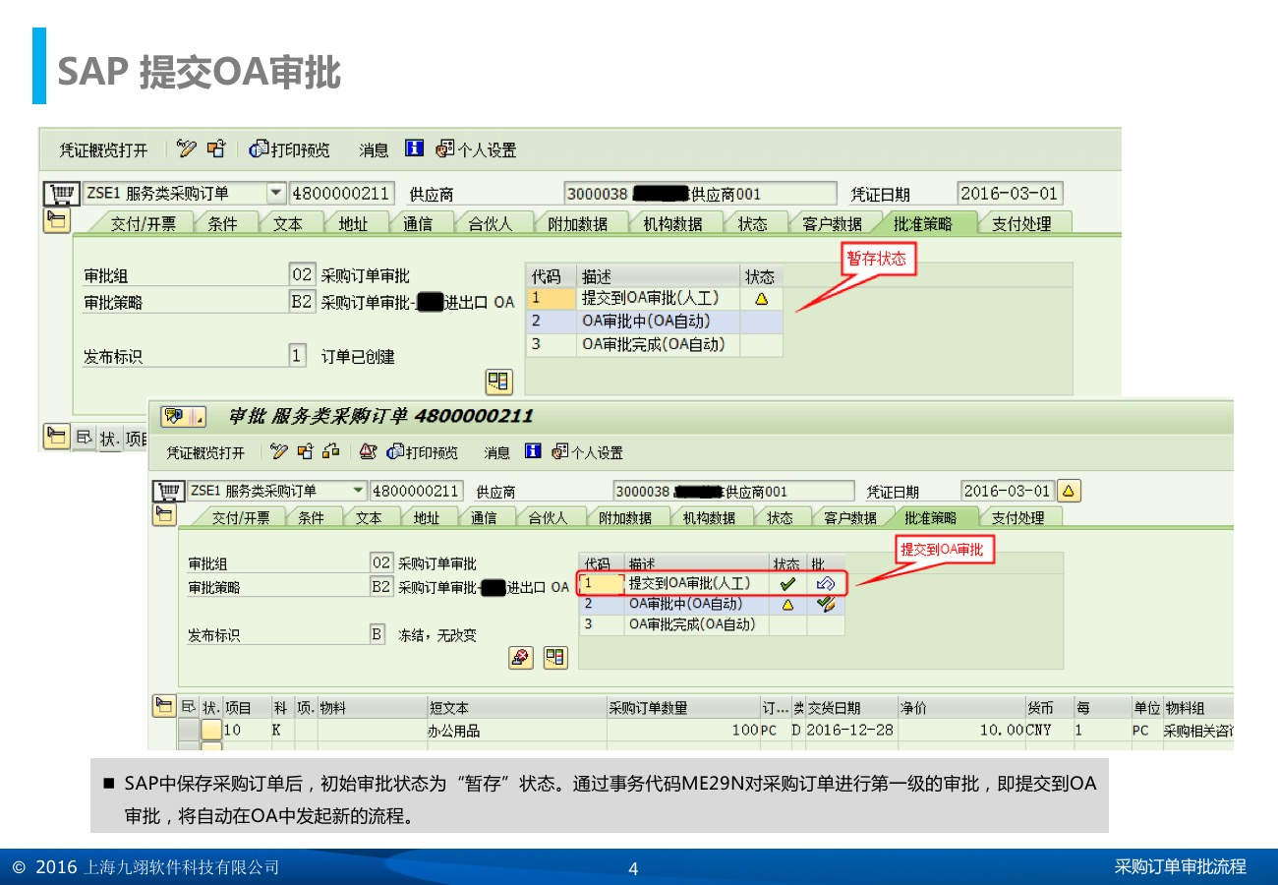Click green checkmark status for 提交到OA审批 row
1278x885 pixels.
point(787,584)
